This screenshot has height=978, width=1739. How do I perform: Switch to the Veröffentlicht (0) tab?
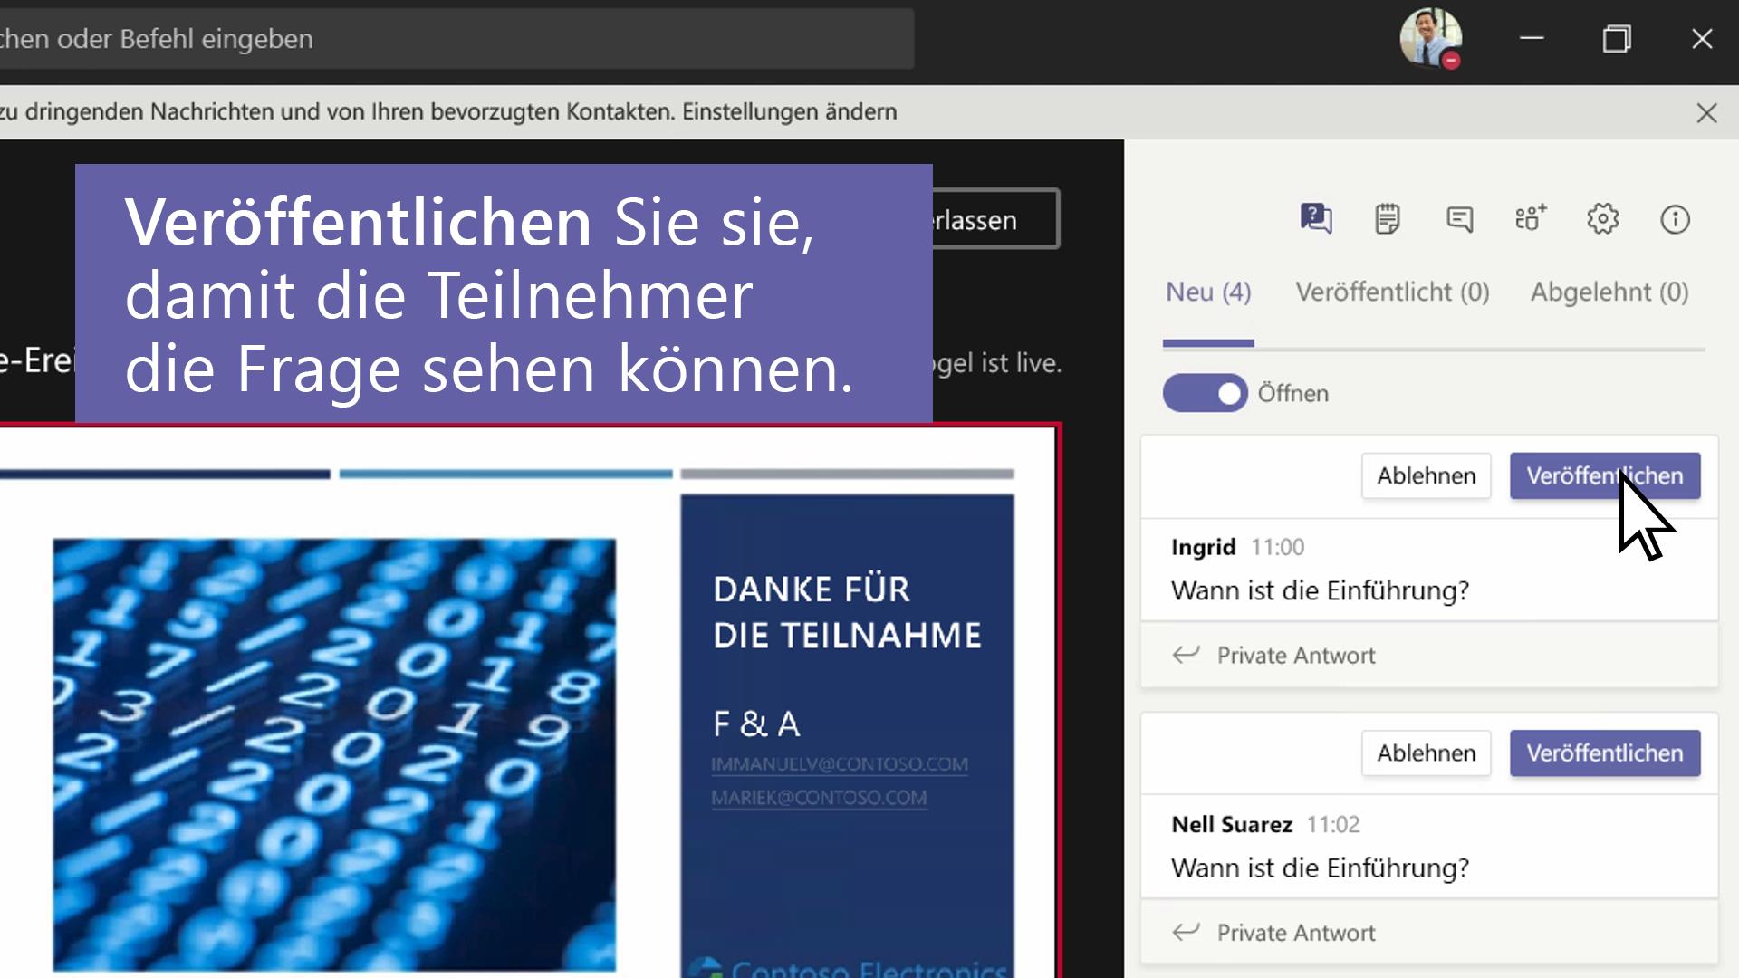click(1392, 292)
